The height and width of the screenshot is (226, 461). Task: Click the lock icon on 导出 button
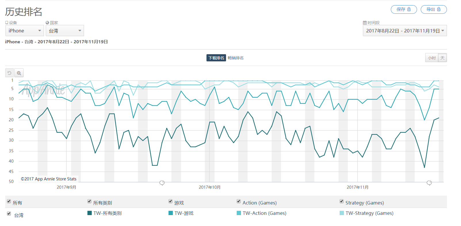(x=439, y=9)
